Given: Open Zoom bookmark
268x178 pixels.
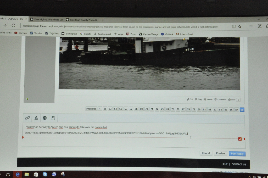Looking at the screenshot, I should pos(131,34).
